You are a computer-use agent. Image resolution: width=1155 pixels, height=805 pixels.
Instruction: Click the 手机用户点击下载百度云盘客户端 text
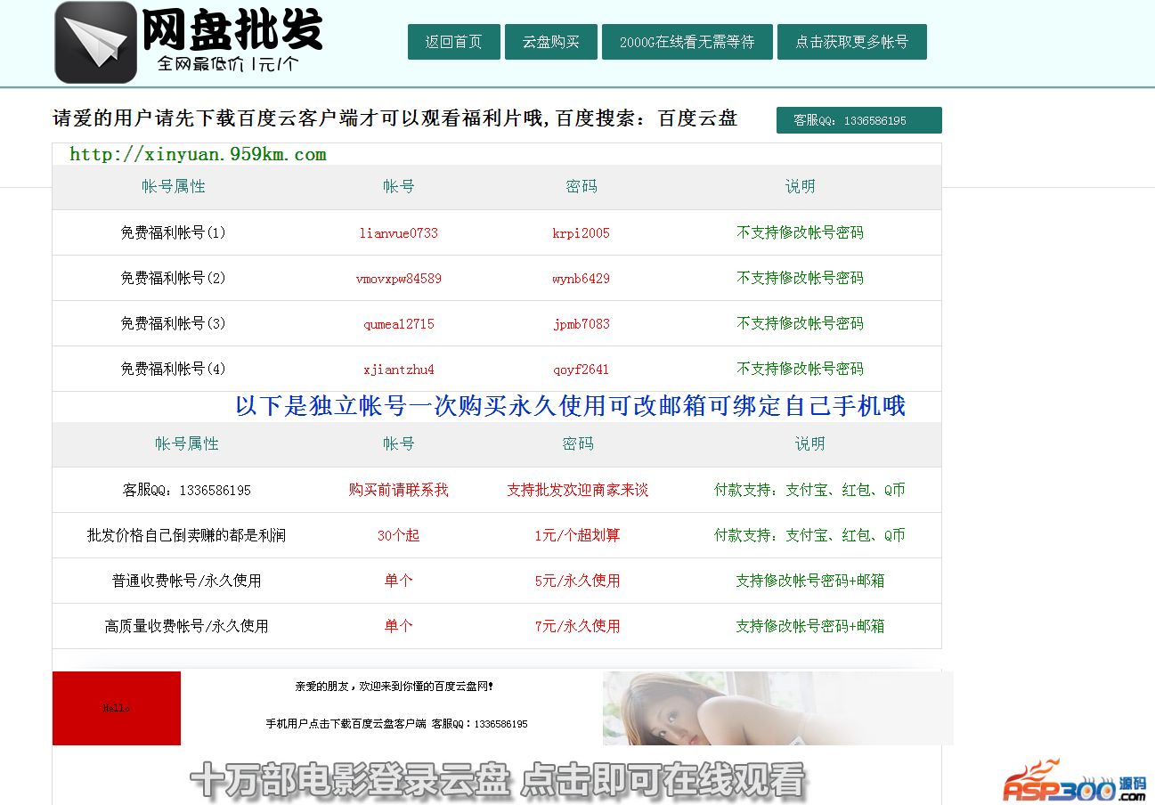pos(347,724)
